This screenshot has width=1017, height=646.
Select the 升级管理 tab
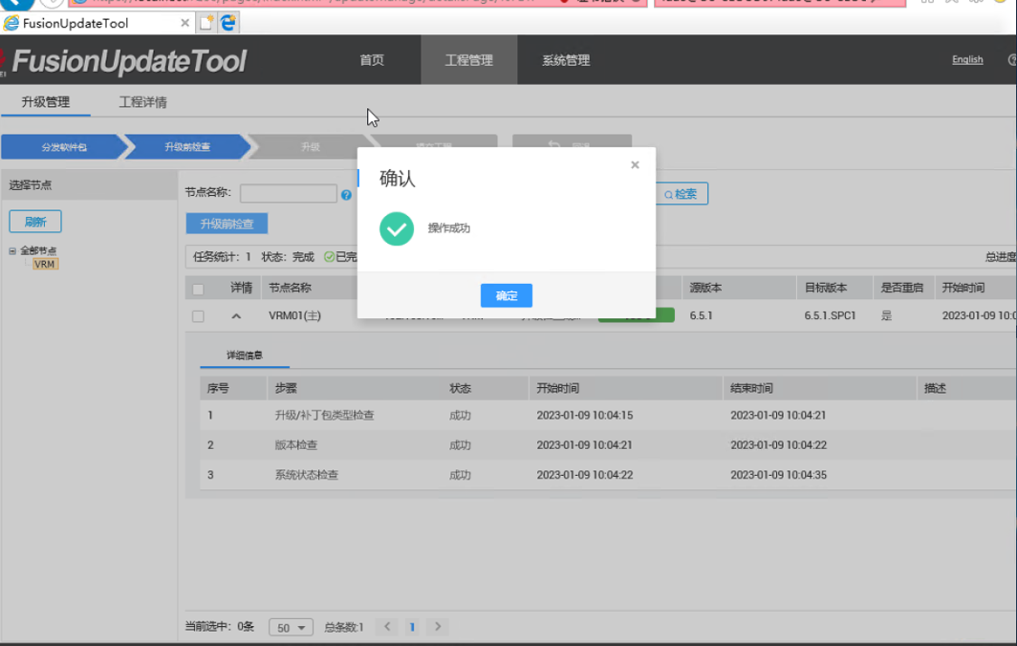46,102
